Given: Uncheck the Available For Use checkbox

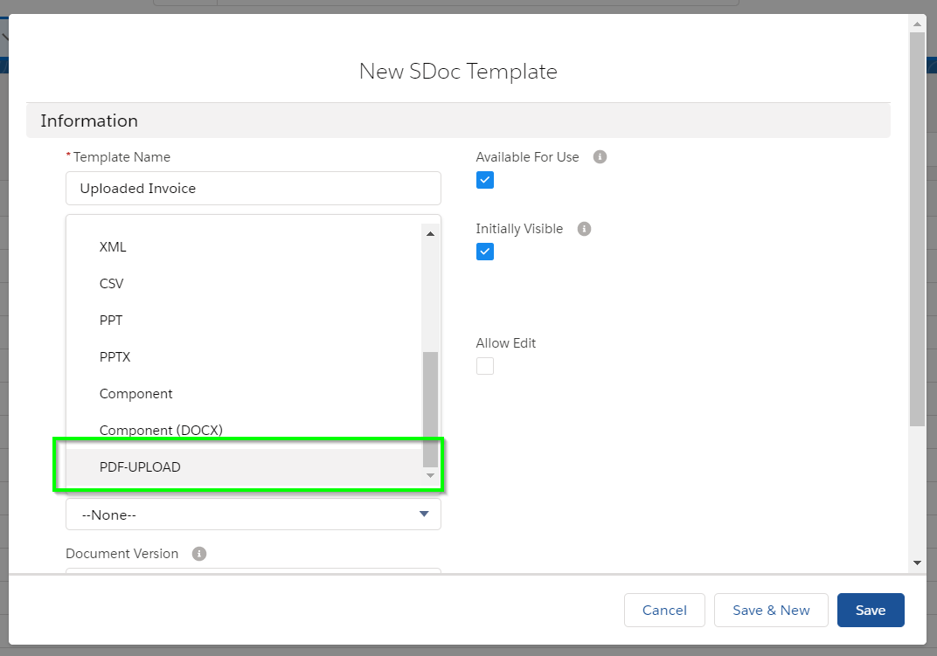Looking at the screenshot, I should [484, 180].
